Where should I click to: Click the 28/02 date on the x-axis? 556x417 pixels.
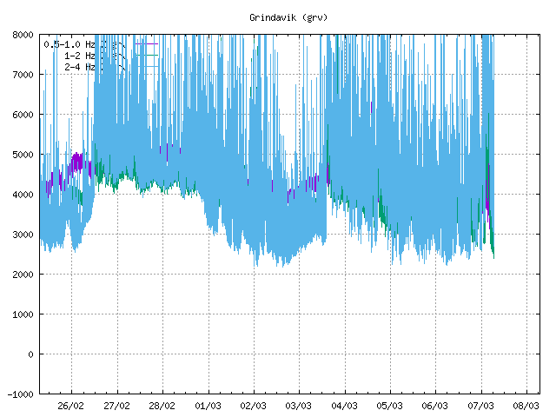tap(162, 406)
